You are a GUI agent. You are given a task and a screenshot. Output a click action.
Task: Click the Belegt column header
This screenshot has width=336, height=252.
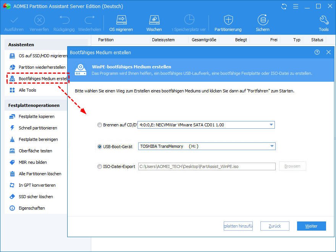tap(241, 40)
